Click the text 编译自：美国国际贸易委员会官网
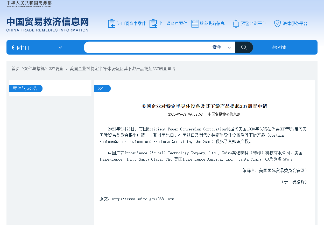The height and width of the screenshot is (225, 324). pyautogui.click(x=274, y=170)
